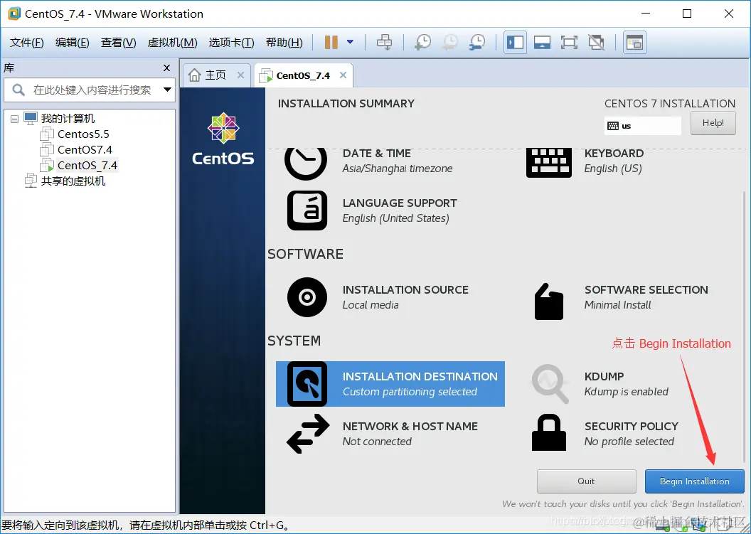Open the 查看(V) menu

point(118,43)
